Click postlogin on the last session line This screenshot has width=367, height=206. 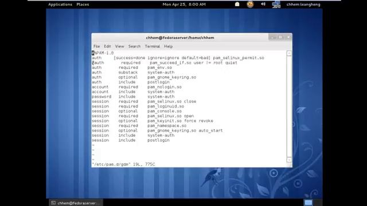coord(158,140)
